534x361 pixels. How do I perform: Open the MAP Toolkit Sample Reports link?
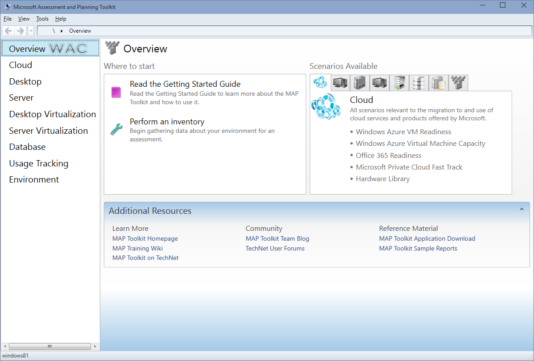[x=418, y=248]
